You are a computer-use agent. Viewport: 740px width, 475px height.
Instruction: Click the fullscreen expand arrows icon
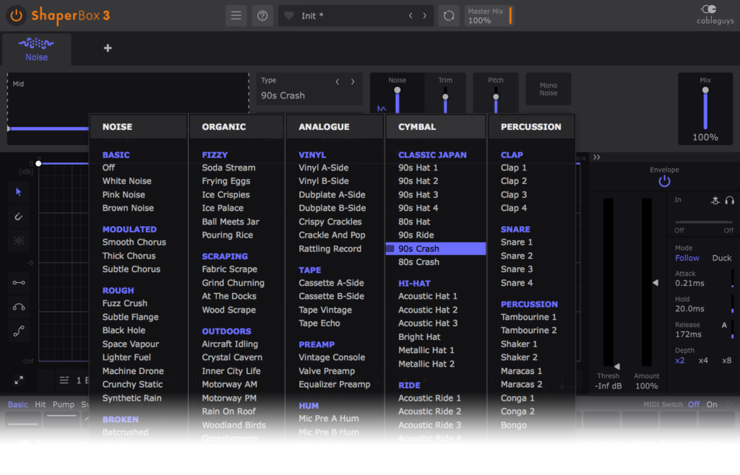pyautogui.click(x=19, y=380)
